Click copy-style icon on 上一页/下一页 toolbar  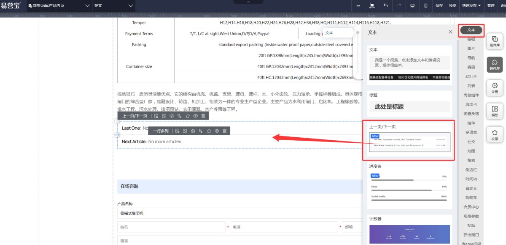point(156,116)
